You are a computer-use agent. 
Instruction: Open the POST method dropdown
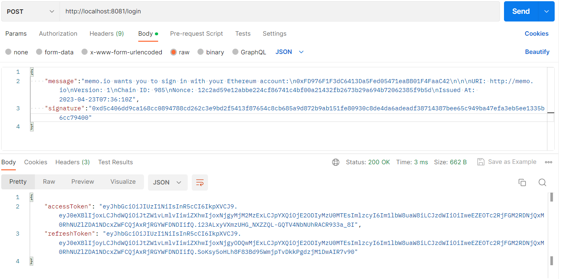click(30, 11)
